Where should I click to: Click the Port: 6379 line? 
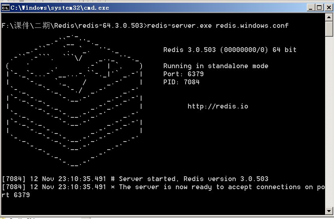(x=184, y=74)
